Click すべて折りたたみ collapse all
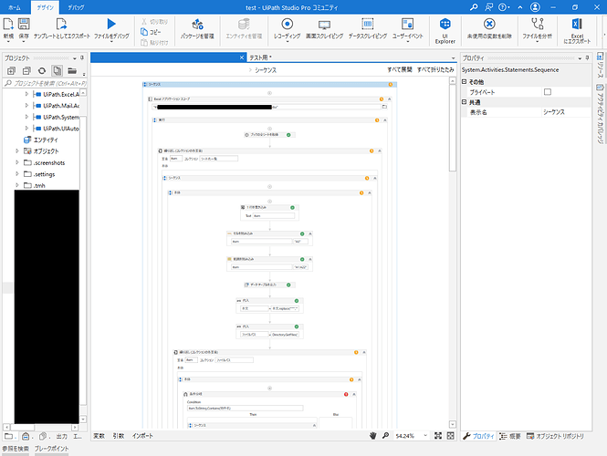This screenshot has height=456, width=607. tap(435, 69)
